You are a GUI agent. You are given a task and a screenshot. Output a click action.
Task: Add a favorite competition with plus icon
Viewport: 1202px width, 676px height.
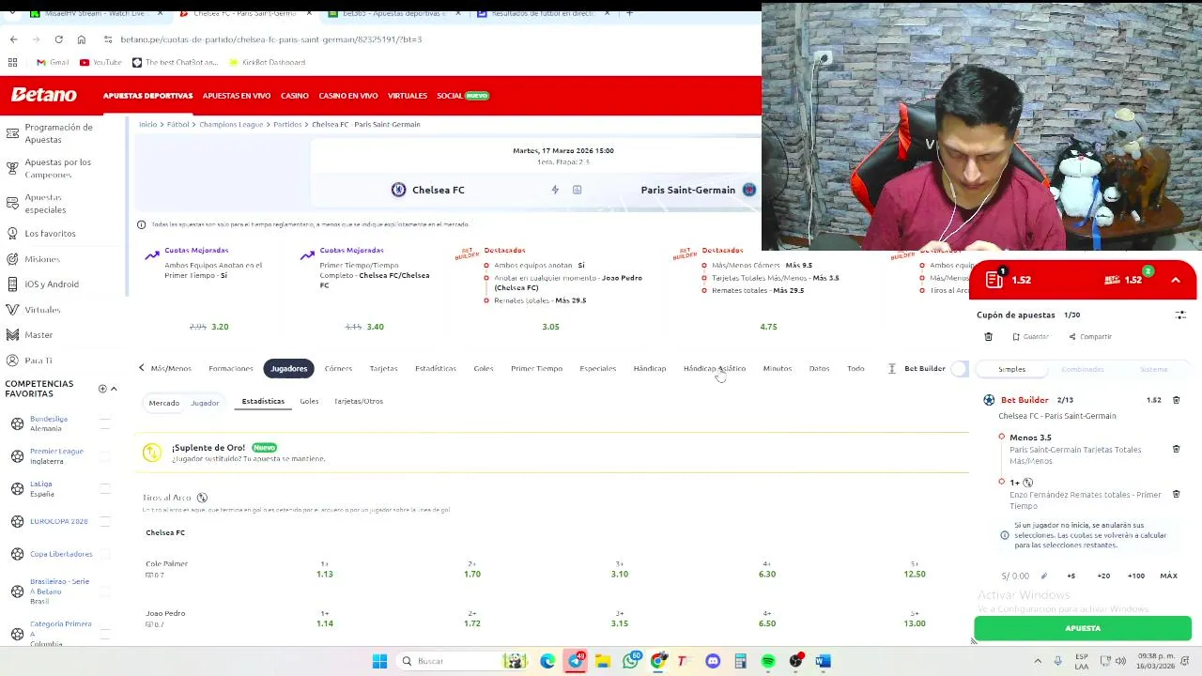click(x=102, y=389)
